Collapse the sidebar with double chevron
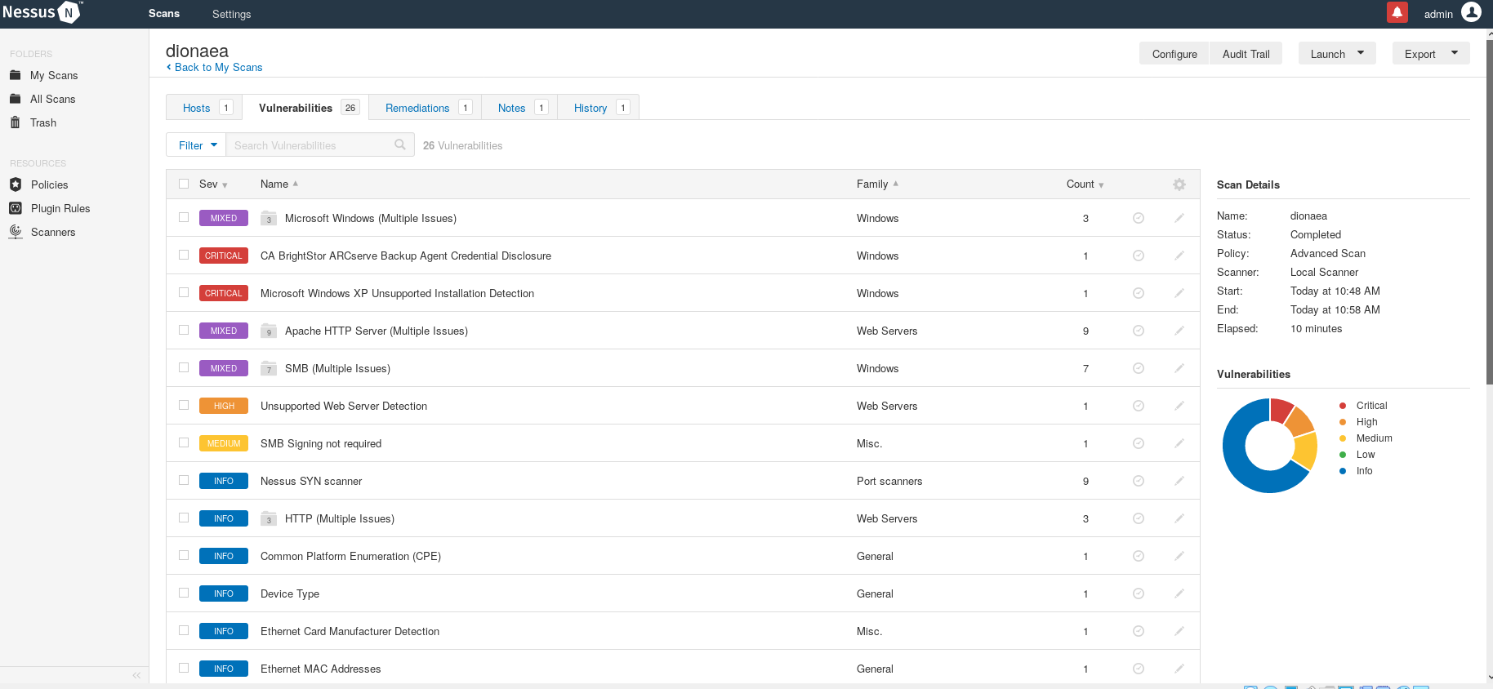 pos(136,675)
